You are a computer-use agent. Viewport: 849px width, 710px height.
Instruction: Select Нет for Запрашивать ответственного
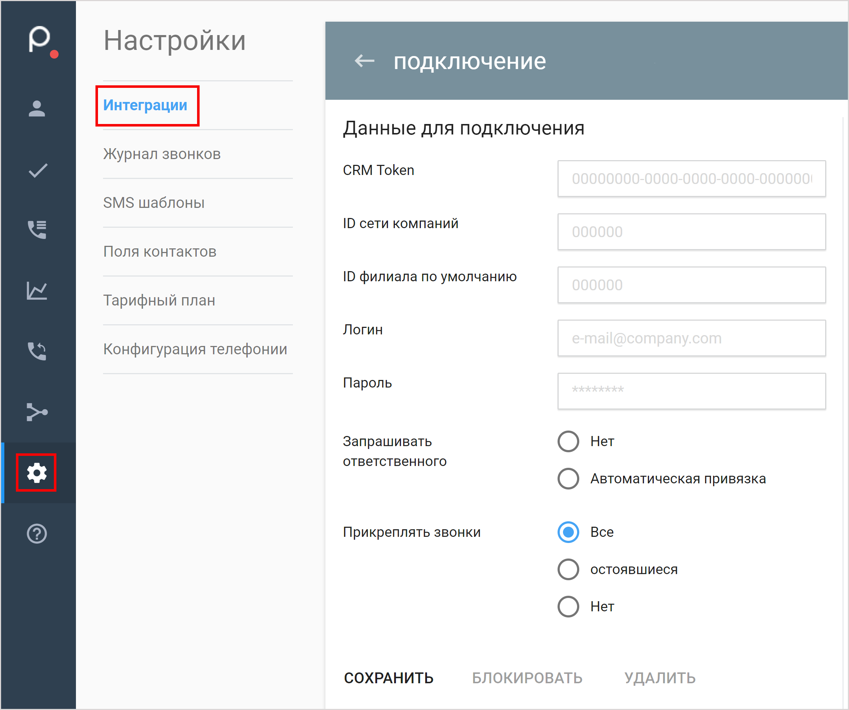[568, 441]
